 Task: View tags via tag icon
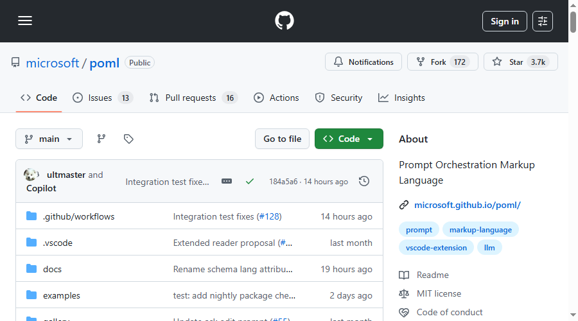coord(128,139)
